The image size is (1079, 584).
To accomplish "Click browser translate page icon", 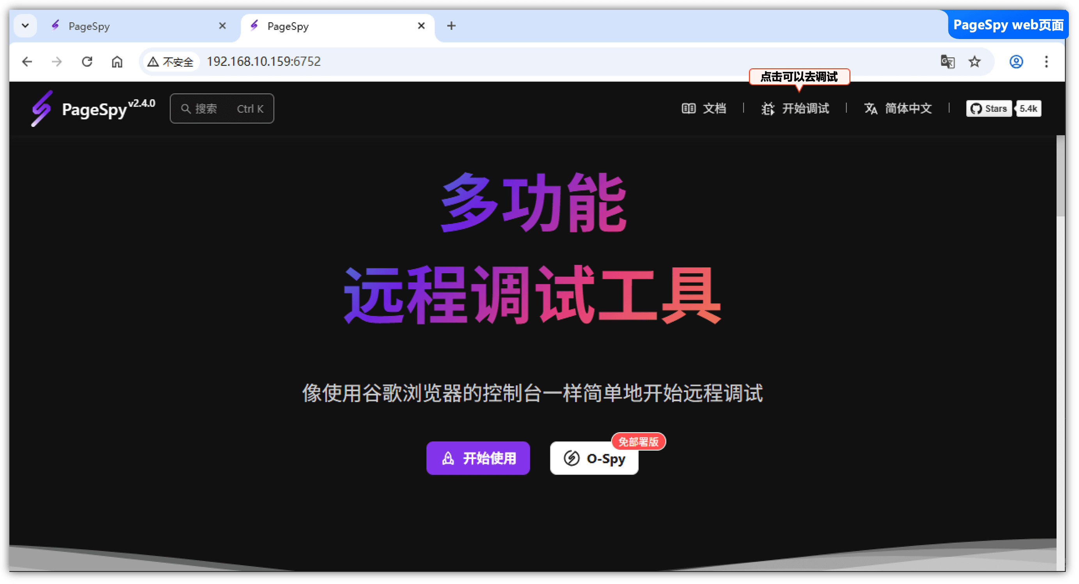I will coord(947,62).
